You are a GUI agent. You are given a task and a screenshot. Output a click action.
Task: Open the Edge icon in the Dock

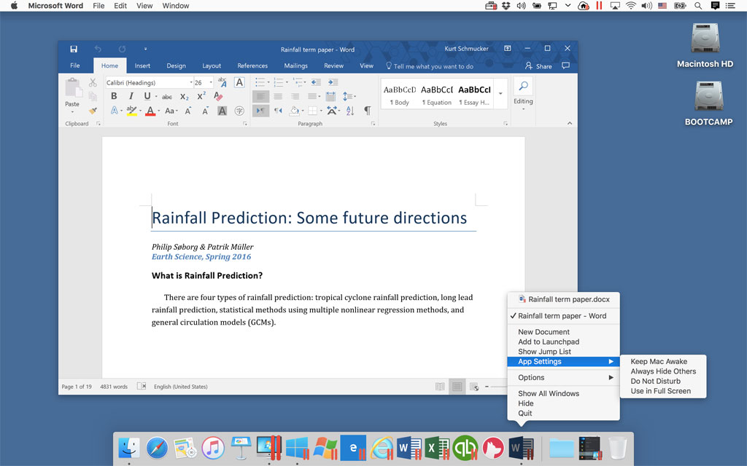pyautogui.click(x=354, y=448)
